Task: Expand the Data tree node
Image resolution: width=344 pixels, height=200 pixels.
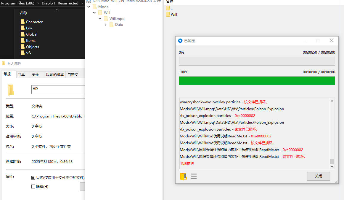Action: point(106,25)
